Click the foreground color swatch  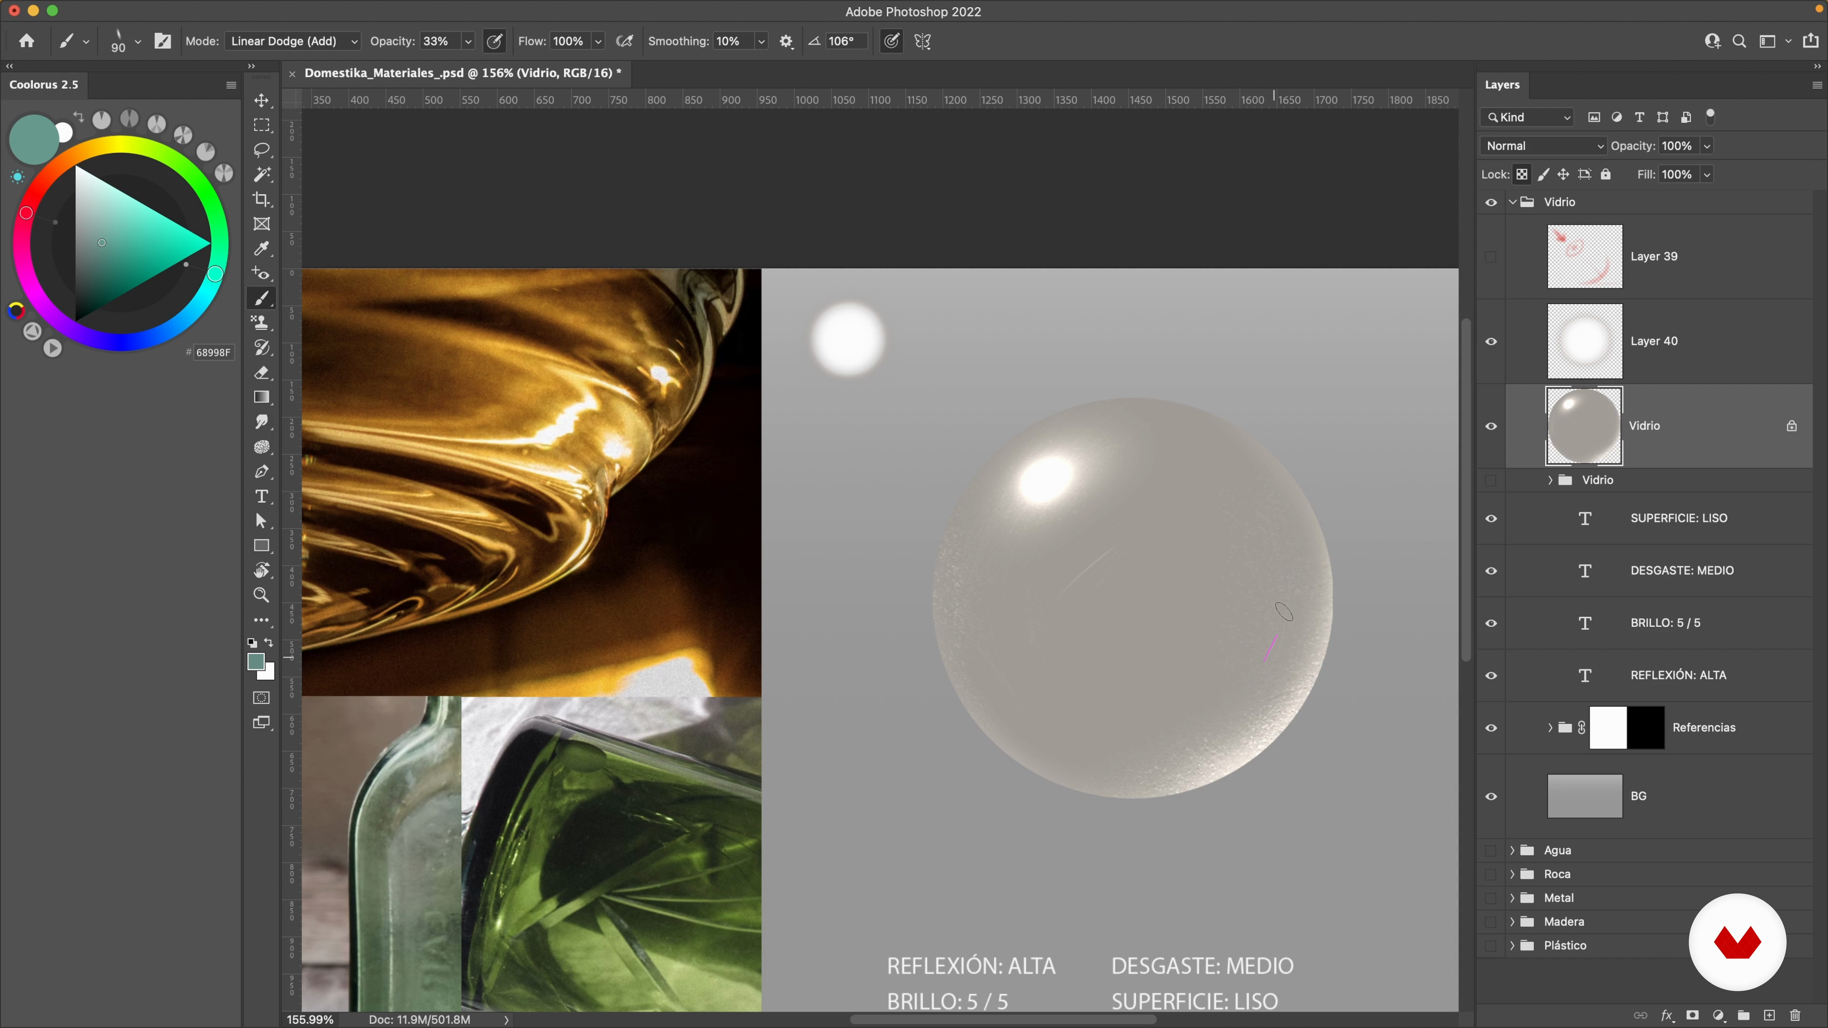256,661
